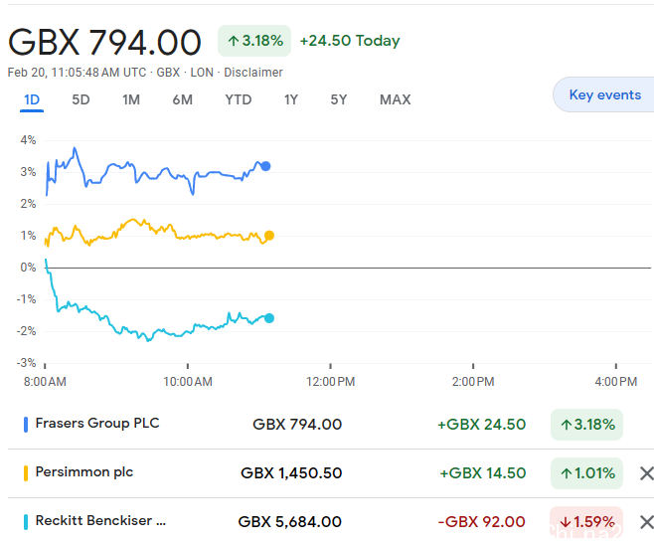Click the +GBX 24.50 change value
This screenshot has width=654, height=546.
[482, 425]
